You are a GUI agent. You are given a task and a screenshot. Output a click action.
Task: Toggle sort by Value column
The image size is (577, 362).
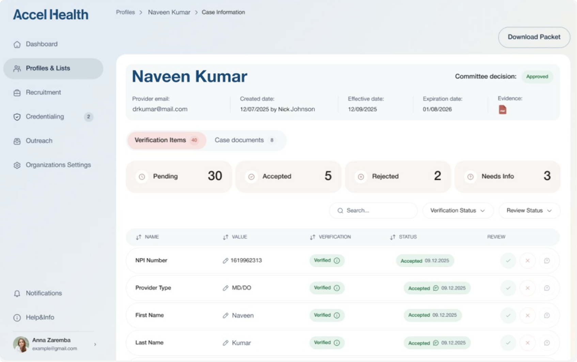pyautogui.click(x=224, y=237)
